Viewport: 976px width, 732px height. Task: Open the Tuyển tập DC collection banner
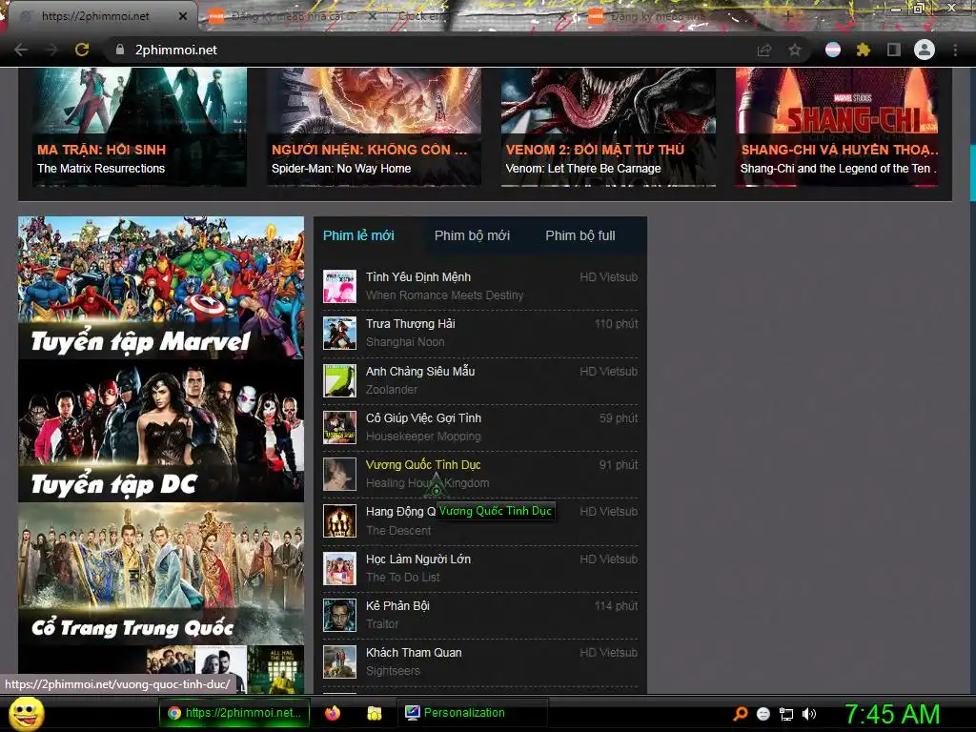tap(161, 431)
